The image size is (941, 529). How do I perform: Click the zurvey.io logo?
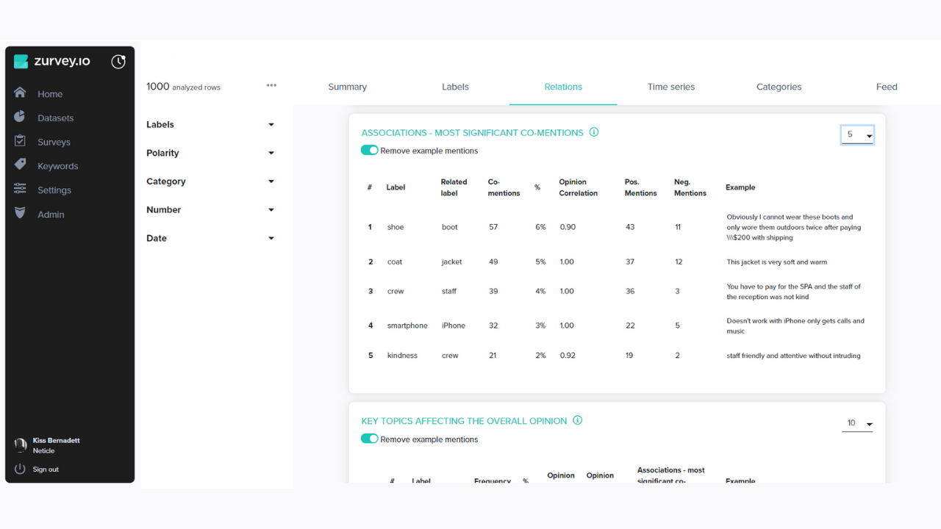pyautogui.click(x=52, y=62)
